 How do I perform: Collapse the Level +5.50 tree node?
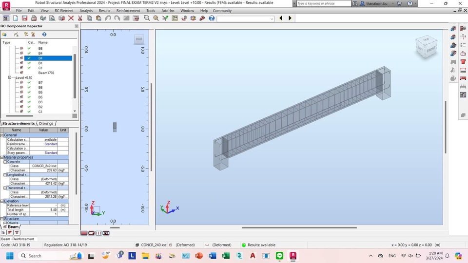tap(10, 78)
